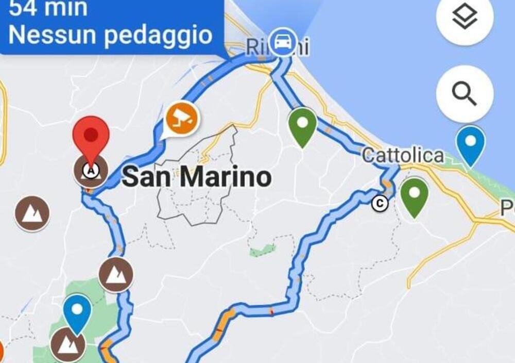Select the Rimini city label
The image size is (515, 363).
point(278,47)
